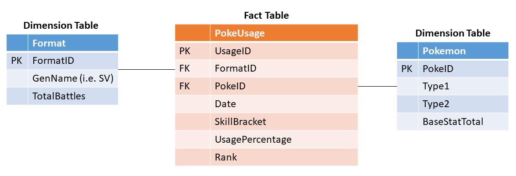Select PokeID in the PokeUsage table
This screenshot has height=176, width=516.
266,86
